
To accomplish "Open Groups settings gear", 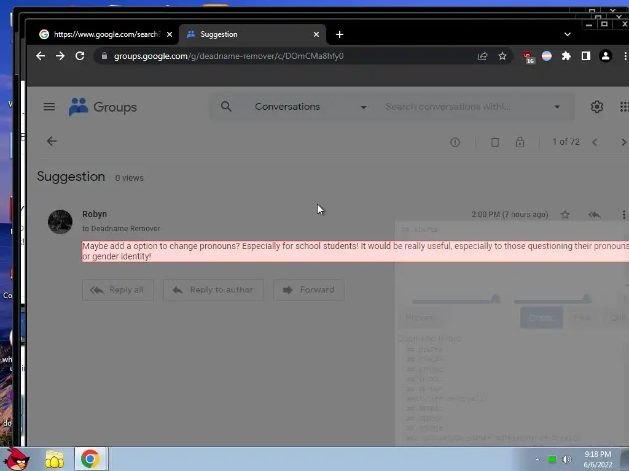I will pyautogui.click(x=596, y=107).
